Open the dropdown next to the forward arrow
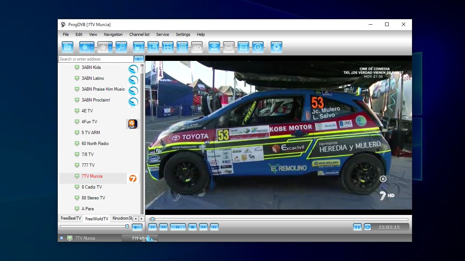This screenshot has height=261, width=465. click(110, 47)
